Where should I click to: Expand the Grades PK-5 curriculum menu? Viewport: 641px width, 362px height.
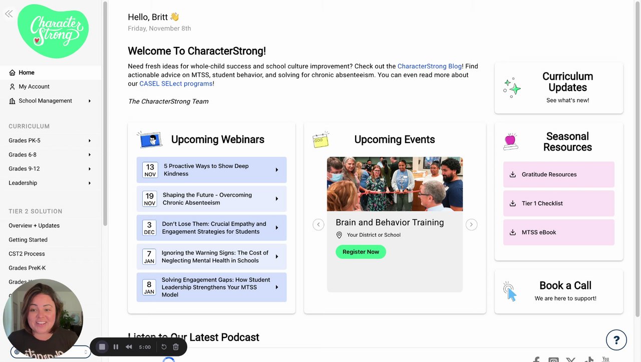90,141
